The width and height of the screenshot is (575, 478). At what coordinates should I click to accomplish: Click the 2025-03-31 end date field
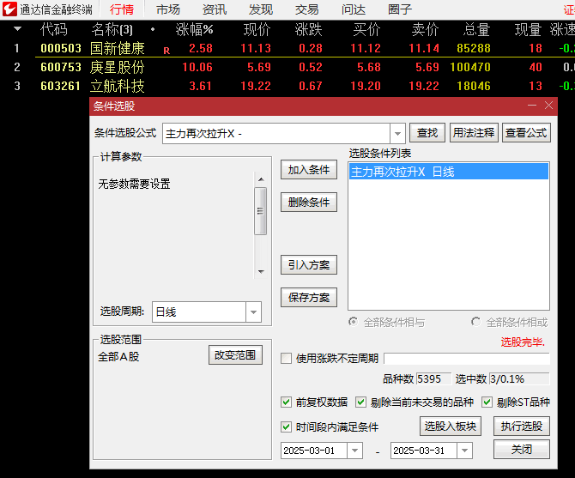pos(424,451)
